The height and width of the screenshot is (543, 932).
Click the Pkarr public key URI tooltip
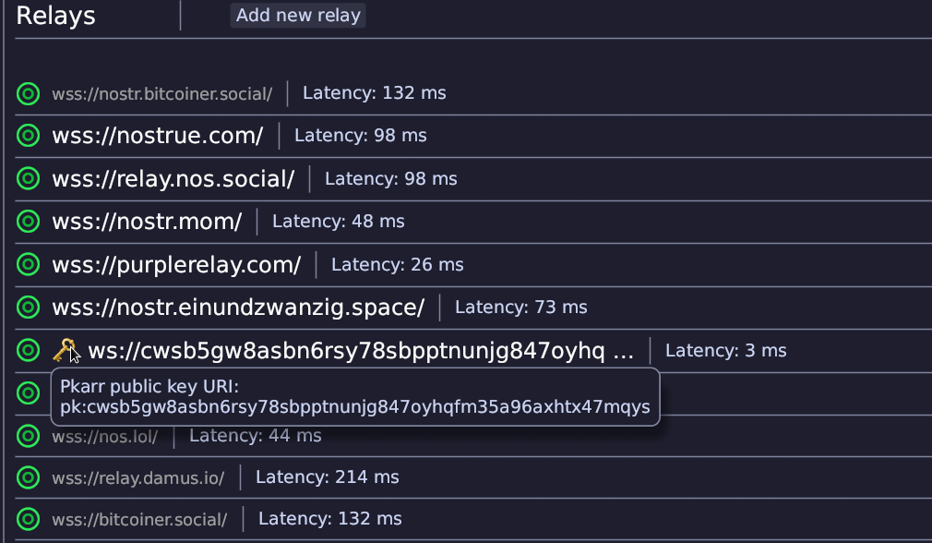tap(355, 397)
